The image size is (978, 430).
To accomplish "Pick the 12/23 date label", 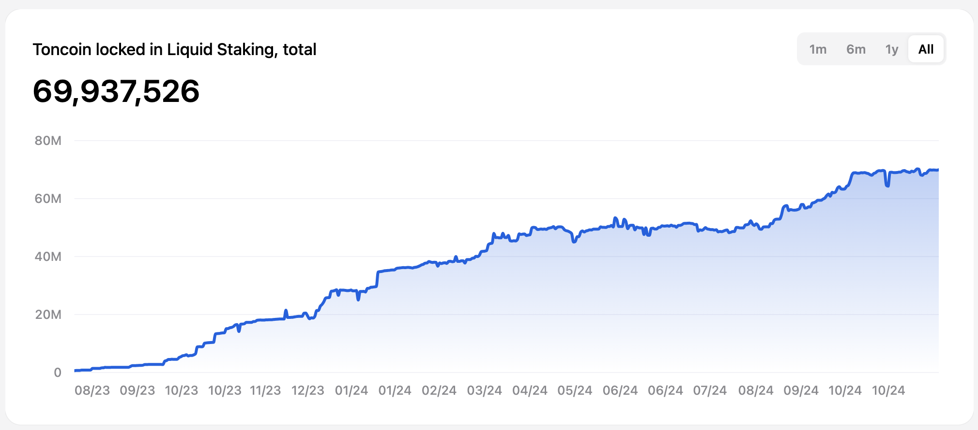I will 307,390.
